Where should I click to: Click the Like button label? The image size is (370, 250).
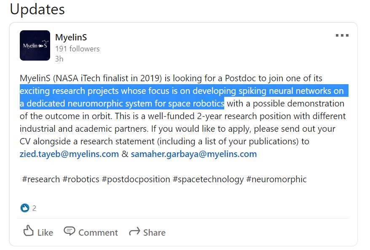point(46,233)
